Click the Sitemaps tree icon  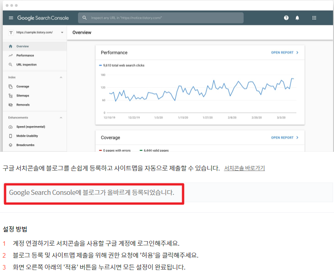click(11, 95)
